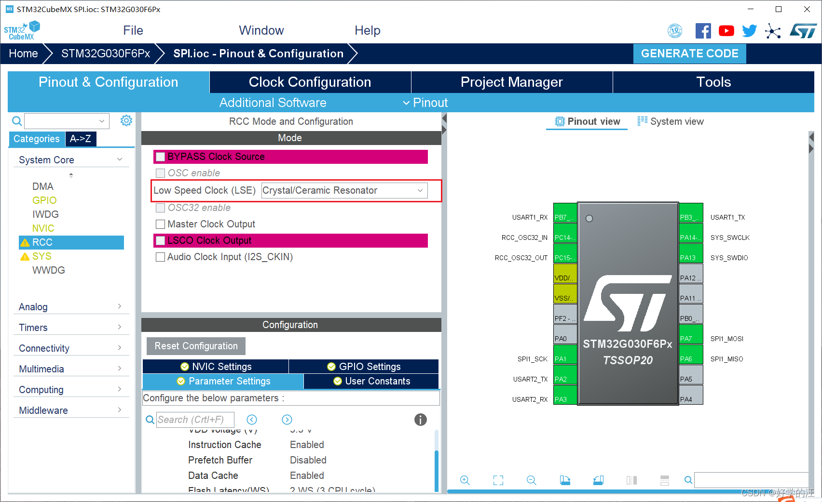822x502 pixels.
Task: Zoom out of the pinout view
Action: (531, 480)
